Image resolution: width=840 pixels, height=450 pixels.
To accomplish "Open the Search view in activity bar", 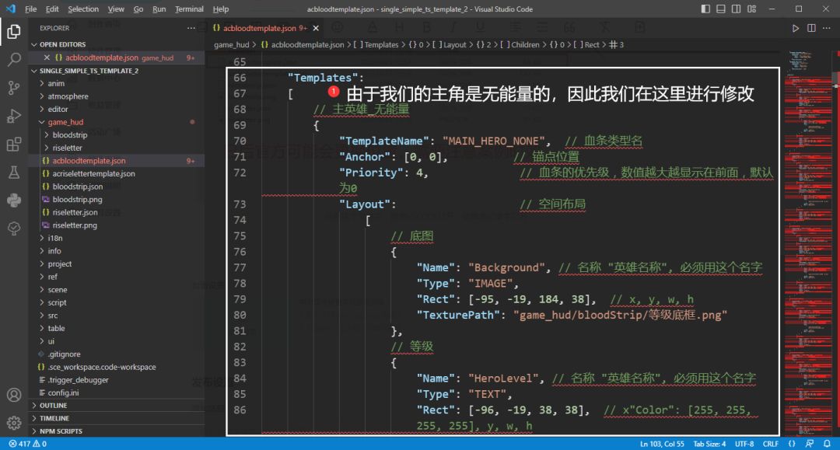I will click(14, 59).
